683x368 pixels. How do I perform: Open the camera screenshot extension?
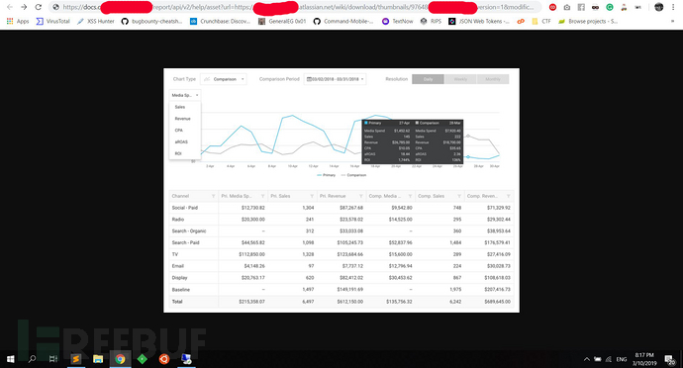coord(567,7)
